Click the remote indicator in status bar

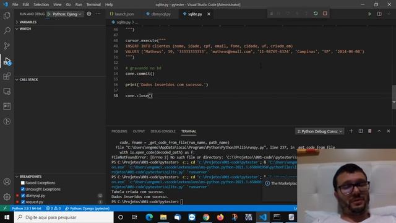tap(5, 208)
